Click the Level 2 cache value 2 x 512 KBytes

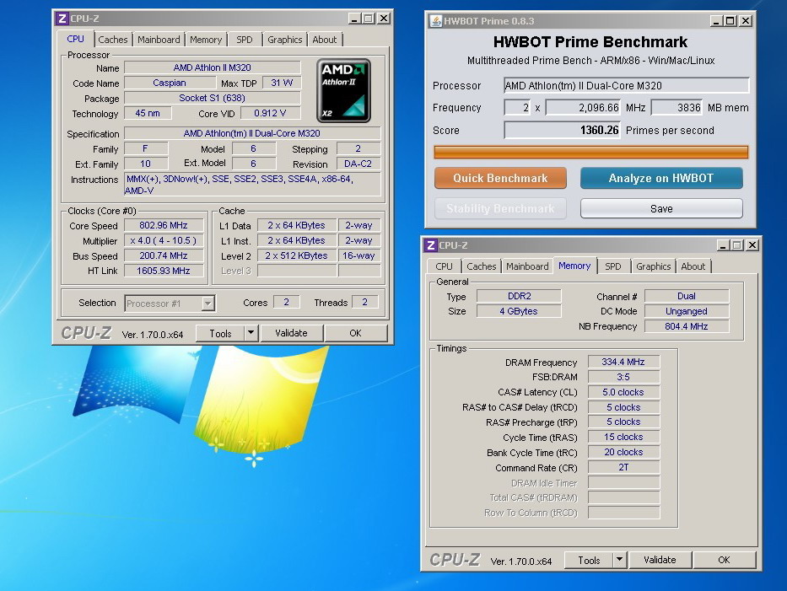click(x=297, y=255)
